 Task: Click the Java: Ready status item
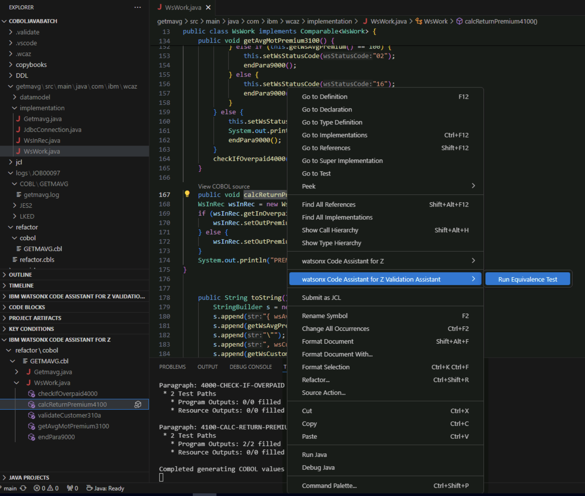105,488
